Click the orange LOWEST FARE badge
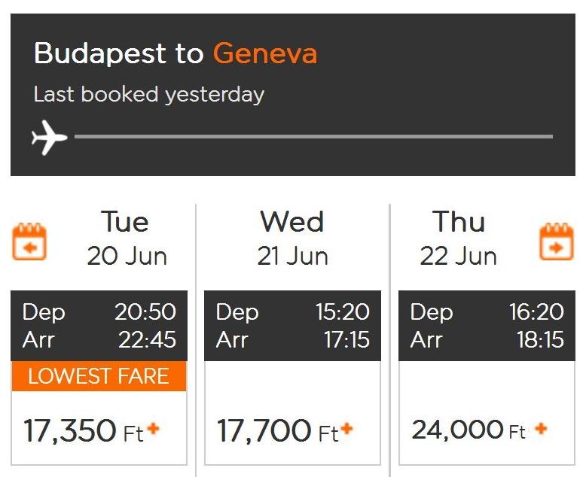 click(99, 376)
